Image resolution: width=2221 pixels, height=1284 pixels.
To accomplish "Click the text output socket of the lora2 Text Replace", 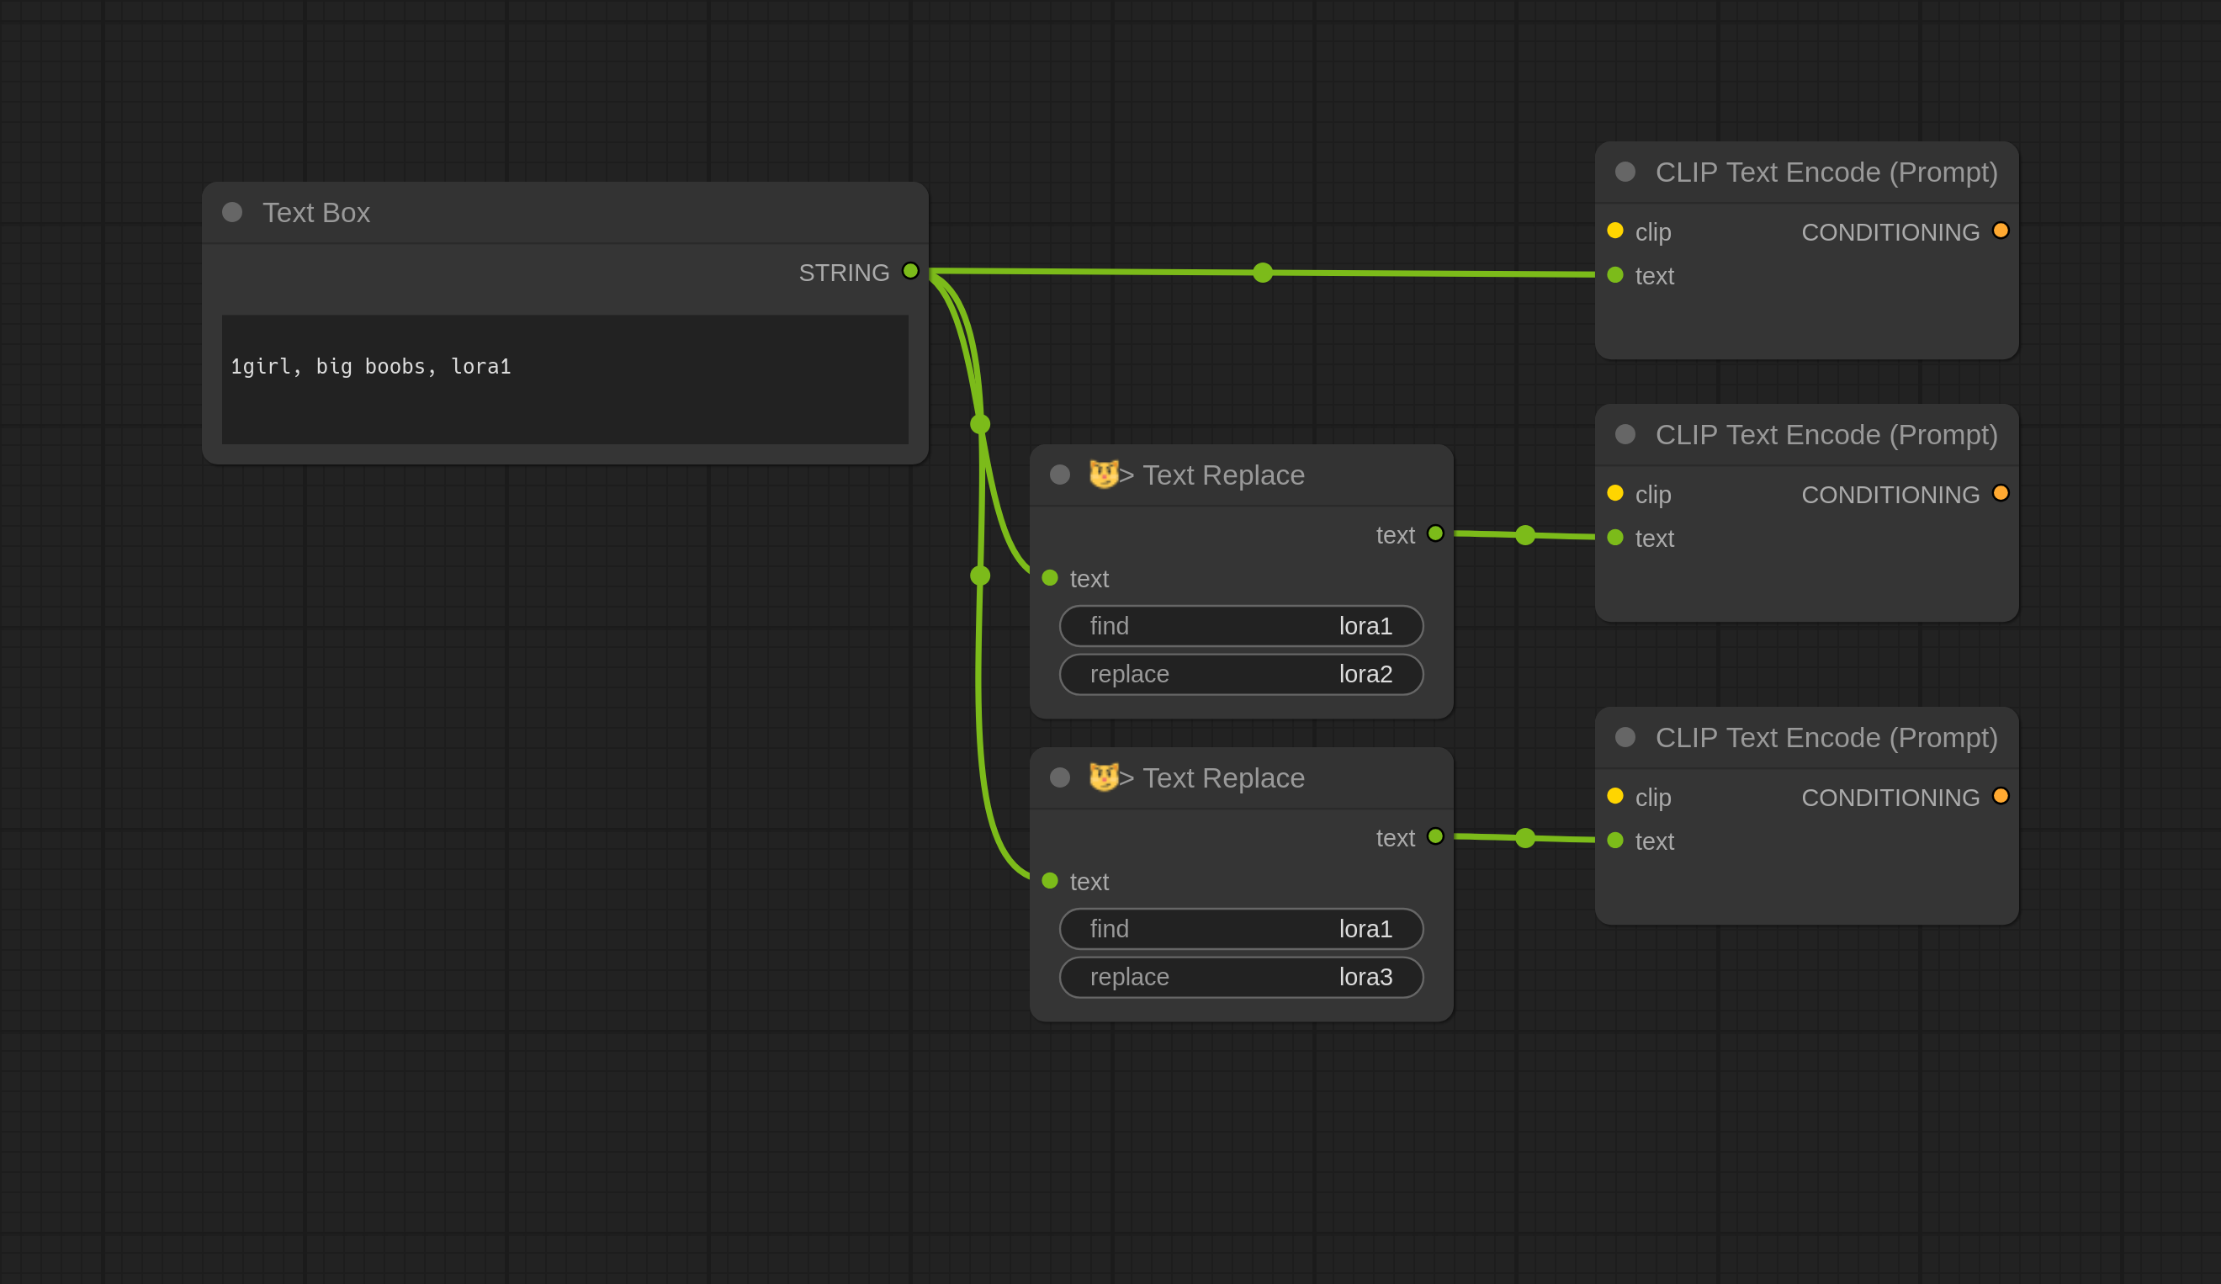I will [x=1435, y=533].
